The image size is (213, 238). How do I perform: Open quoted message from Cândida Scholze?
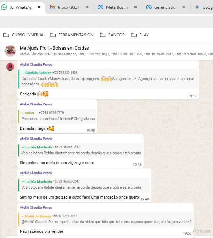coord(108,79)
